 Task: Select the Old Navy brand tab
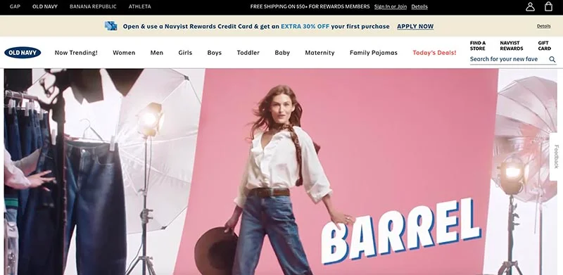(x=45, y=6)
